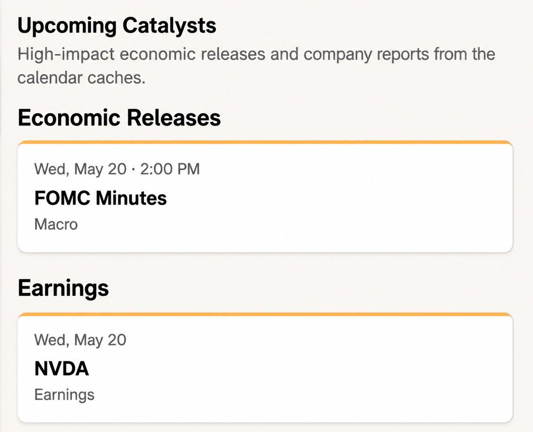Click the FOMC Minutes bold title

[x=100, y=198]
